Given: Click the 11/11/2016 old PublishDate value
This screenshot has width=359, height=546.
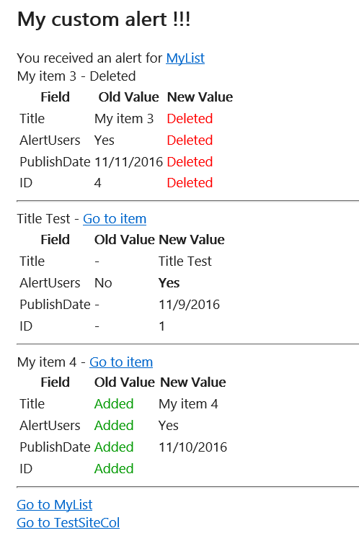Looking at the screenshot, I should (128, 162).
